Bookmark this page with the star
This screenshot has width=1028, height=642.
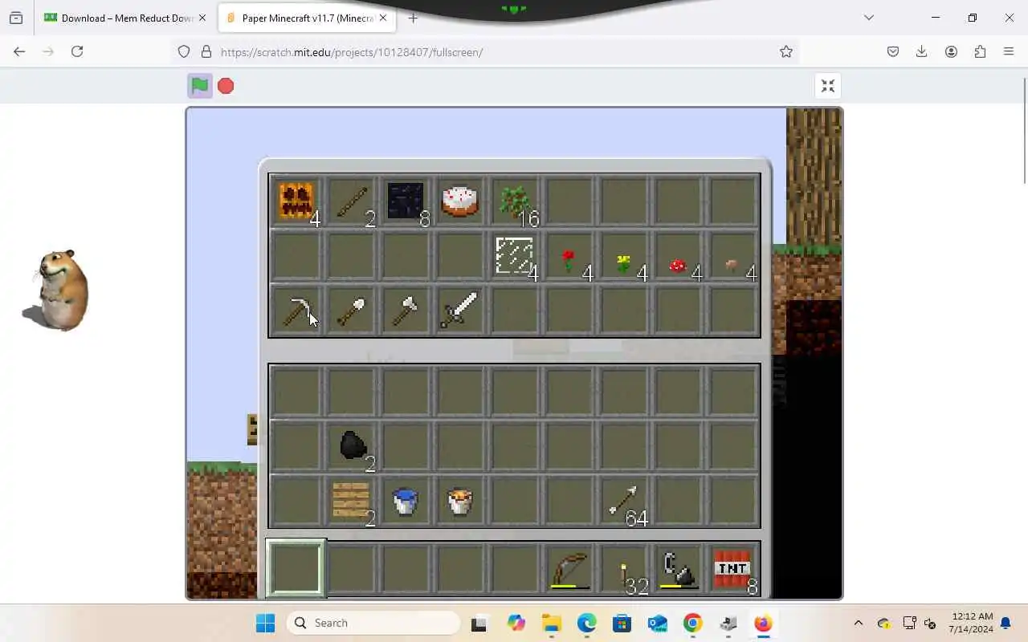[786, 51]
